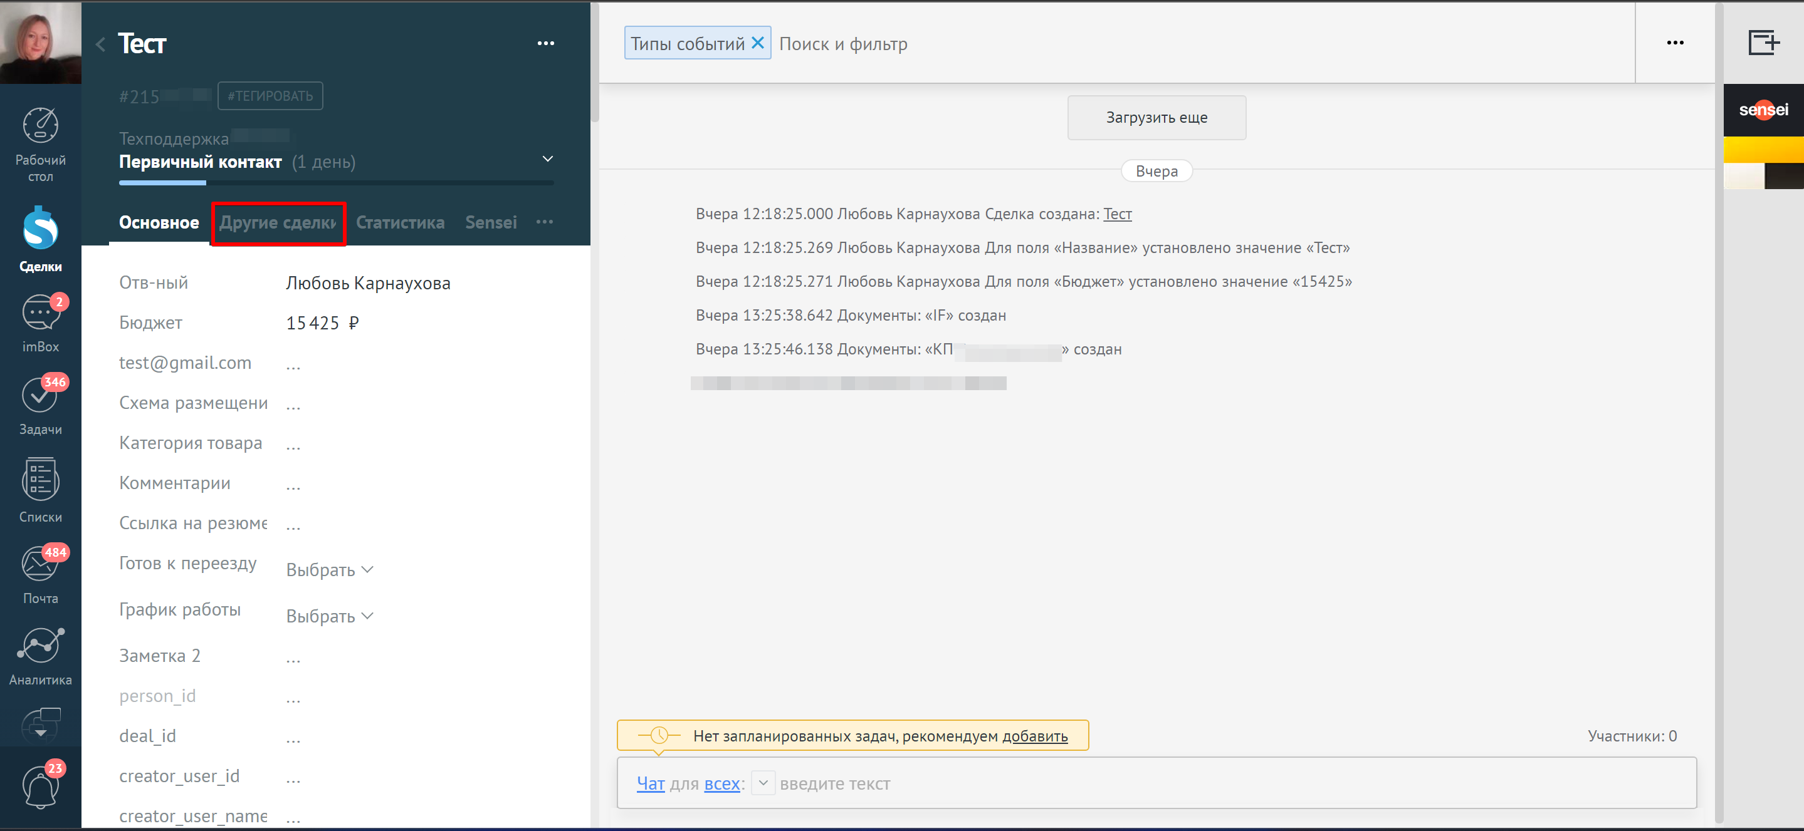Go back with the arrow beside Тест

101,44
